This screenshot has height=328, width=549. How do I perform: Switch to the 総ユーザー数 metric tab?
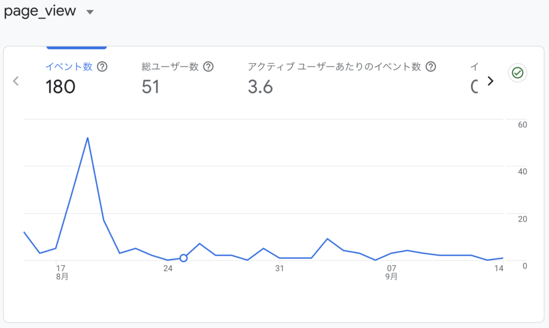[170, 67]
